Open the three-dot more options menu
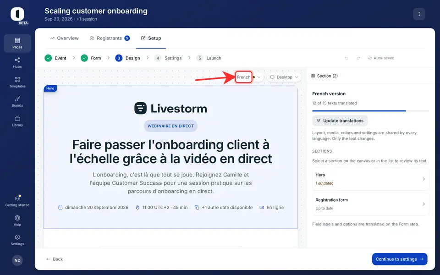440x275 pixels. 419,14
